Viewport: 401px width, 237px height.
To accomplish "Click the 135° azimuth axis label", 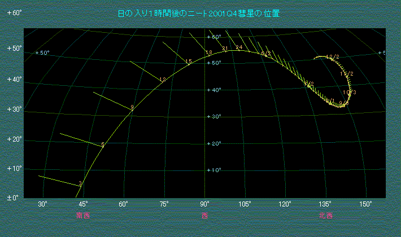I will click(325, 204).
